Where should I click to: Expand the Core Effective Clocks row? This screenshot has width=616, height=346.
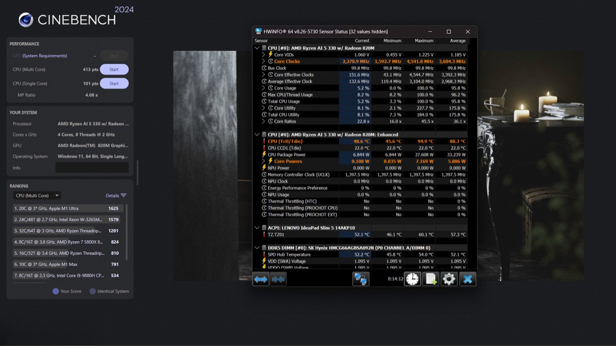pyautogui.click(x=263, y=75)
